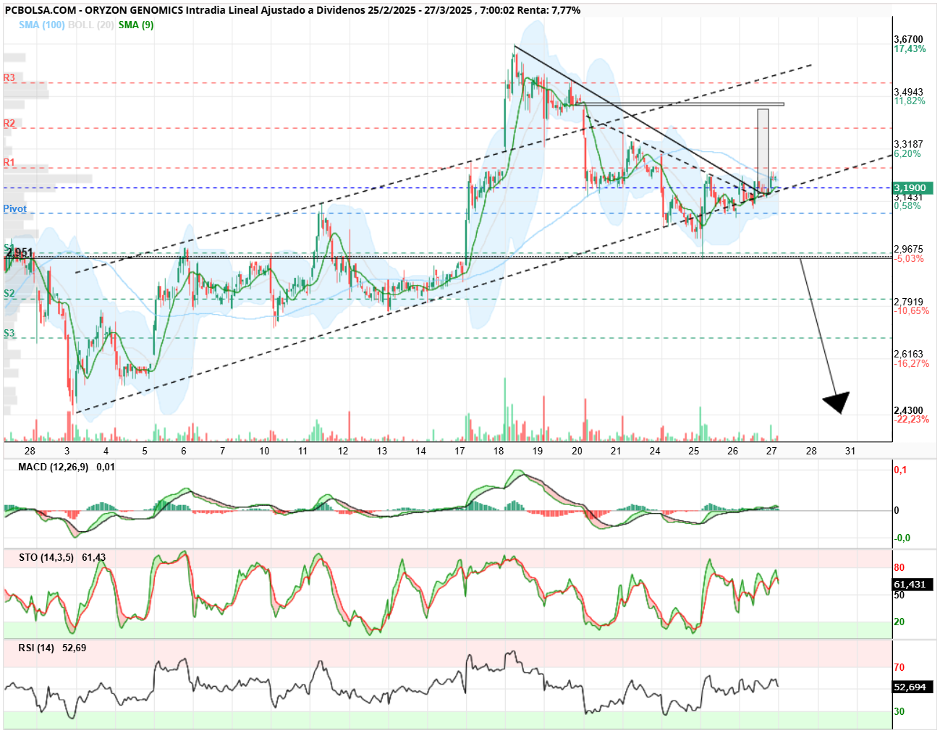This screenshot has width=940, height=733.
Task: Click the 2,951 price annotation
Action: coord(19,253)
